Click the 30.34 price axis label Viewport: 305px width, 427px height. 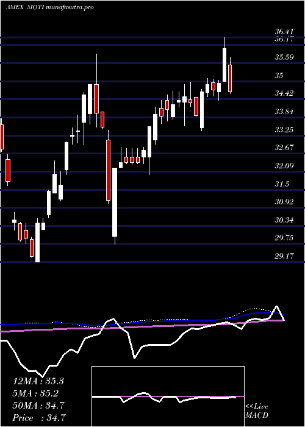284,220
